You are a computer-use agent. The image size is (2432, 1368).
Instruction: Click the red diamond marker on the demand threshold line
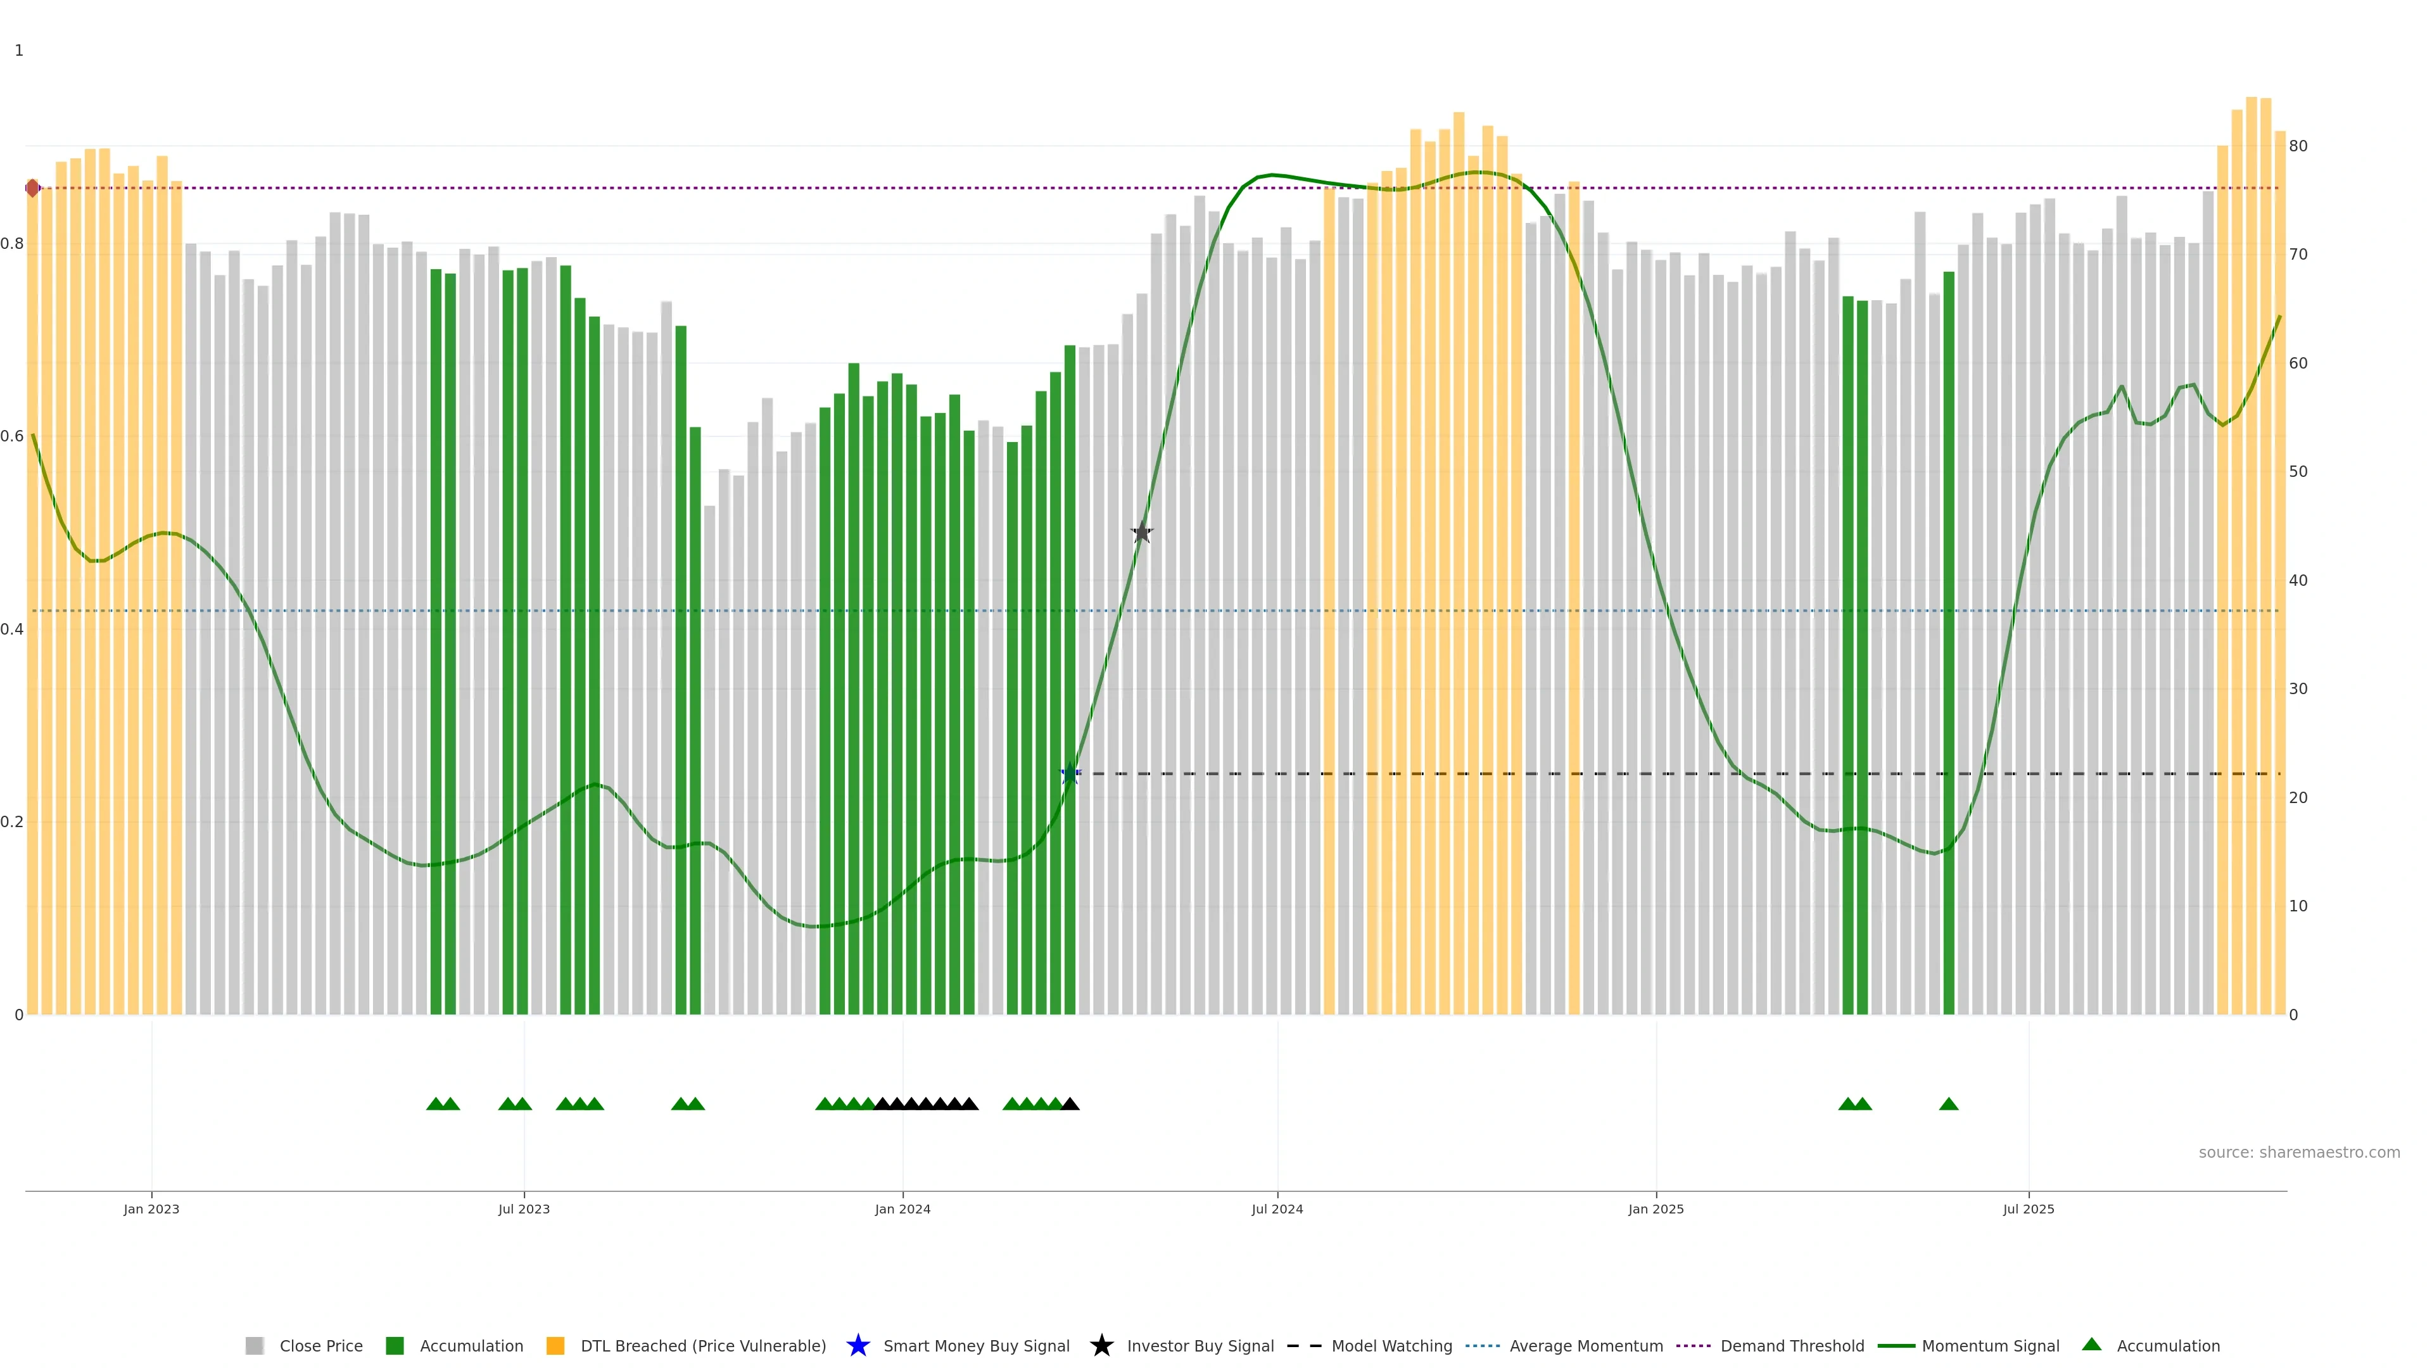(33, 188)
